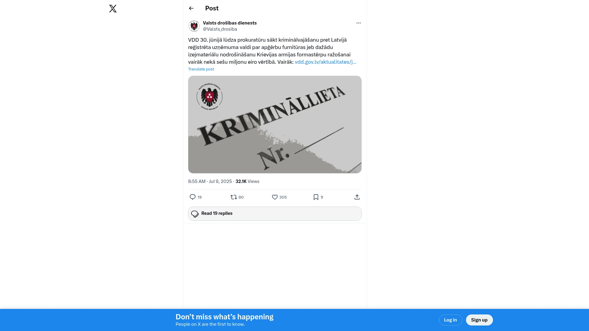Click the Log in button

tap(450, 320)
